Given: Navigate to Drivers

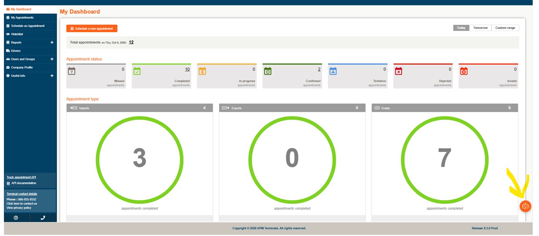Looking at the screenshot, I should 30,51.
